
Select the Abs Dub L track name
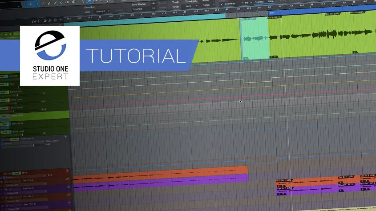tap(28, 180)
